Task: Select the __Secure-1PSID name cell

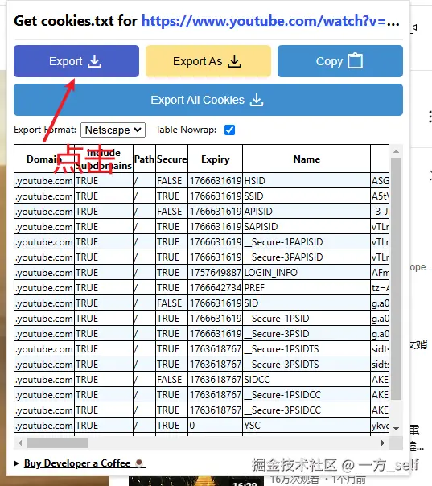Action: (307, 319)
